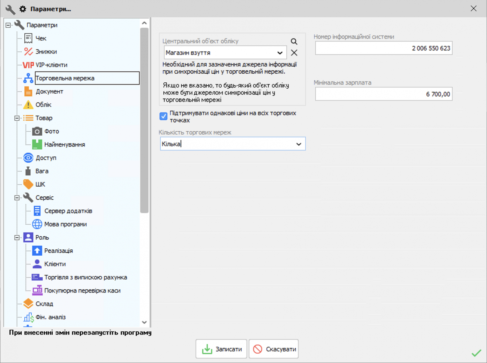Screen dimensions: 487x363
Task: Select Документ in the parameters tree
Action: click(x=49, y=92)
